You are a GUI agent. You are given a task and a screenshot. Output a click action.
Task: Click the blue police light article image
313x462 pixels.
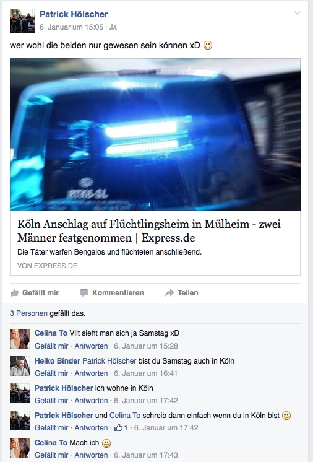(x=155, y=134)
